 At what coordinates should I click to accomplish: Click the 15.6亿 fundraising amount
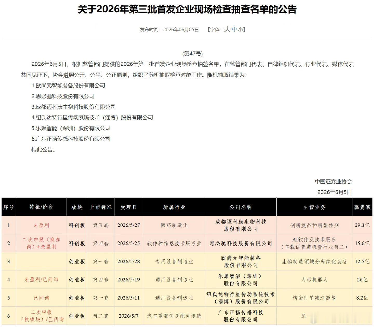[362, 243]
